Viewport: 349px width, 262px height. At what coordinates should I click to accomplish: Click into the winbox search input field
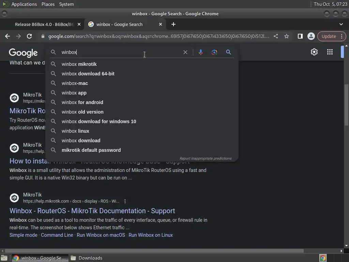(120, 52)
